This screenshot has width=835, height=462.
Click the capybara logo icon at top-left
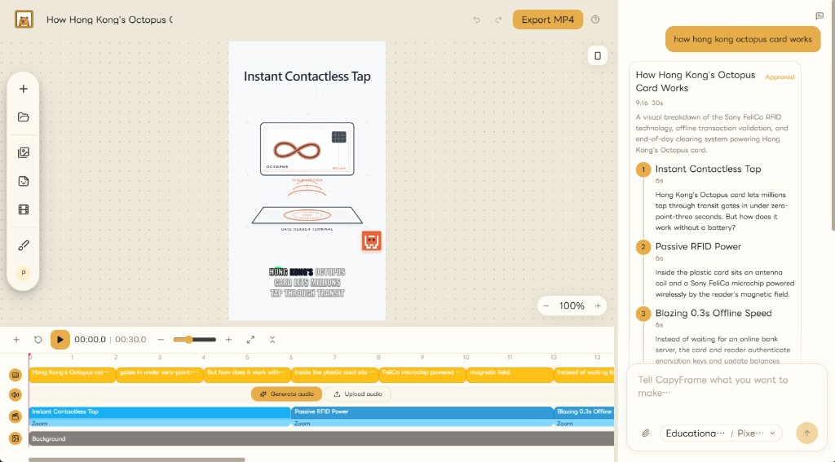[x=24, y=20]
